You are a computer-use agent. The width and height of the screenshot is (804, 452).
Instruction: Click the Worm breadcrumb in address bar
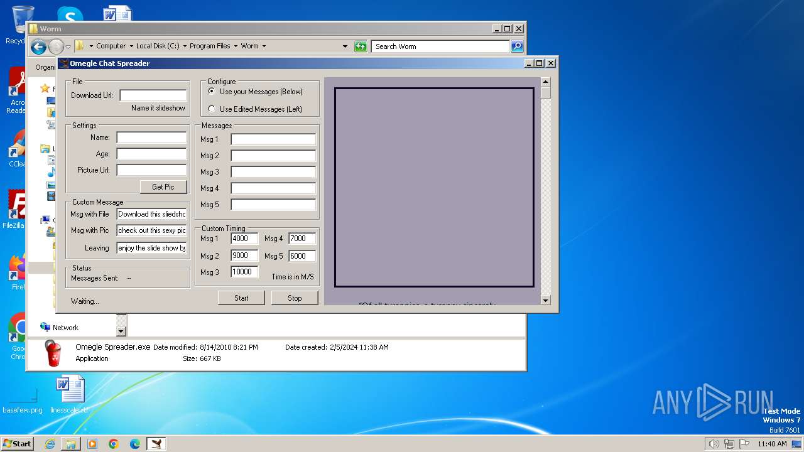click(249, 46)
